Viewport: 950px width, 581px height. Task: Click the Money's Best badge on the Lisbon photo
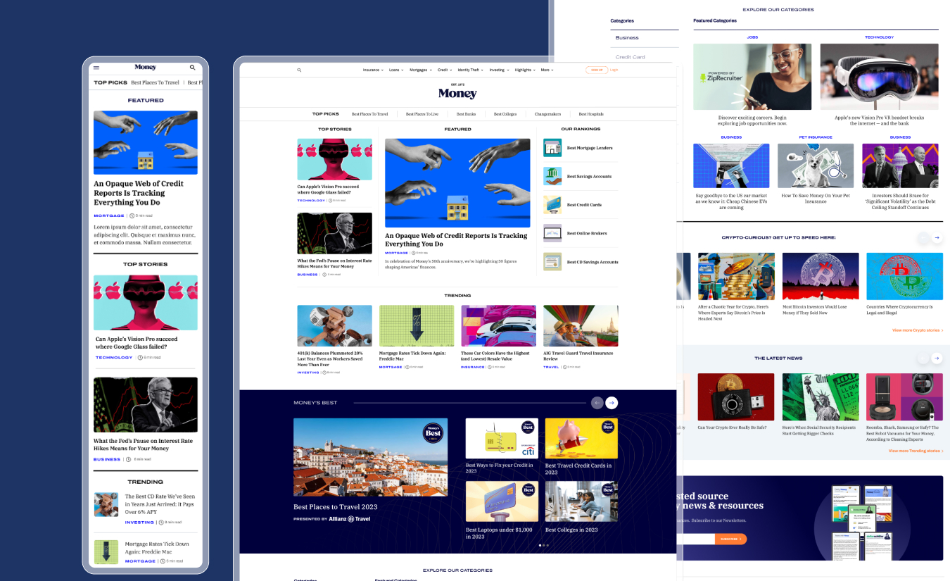pyautogui.click(x=433, y=432)
